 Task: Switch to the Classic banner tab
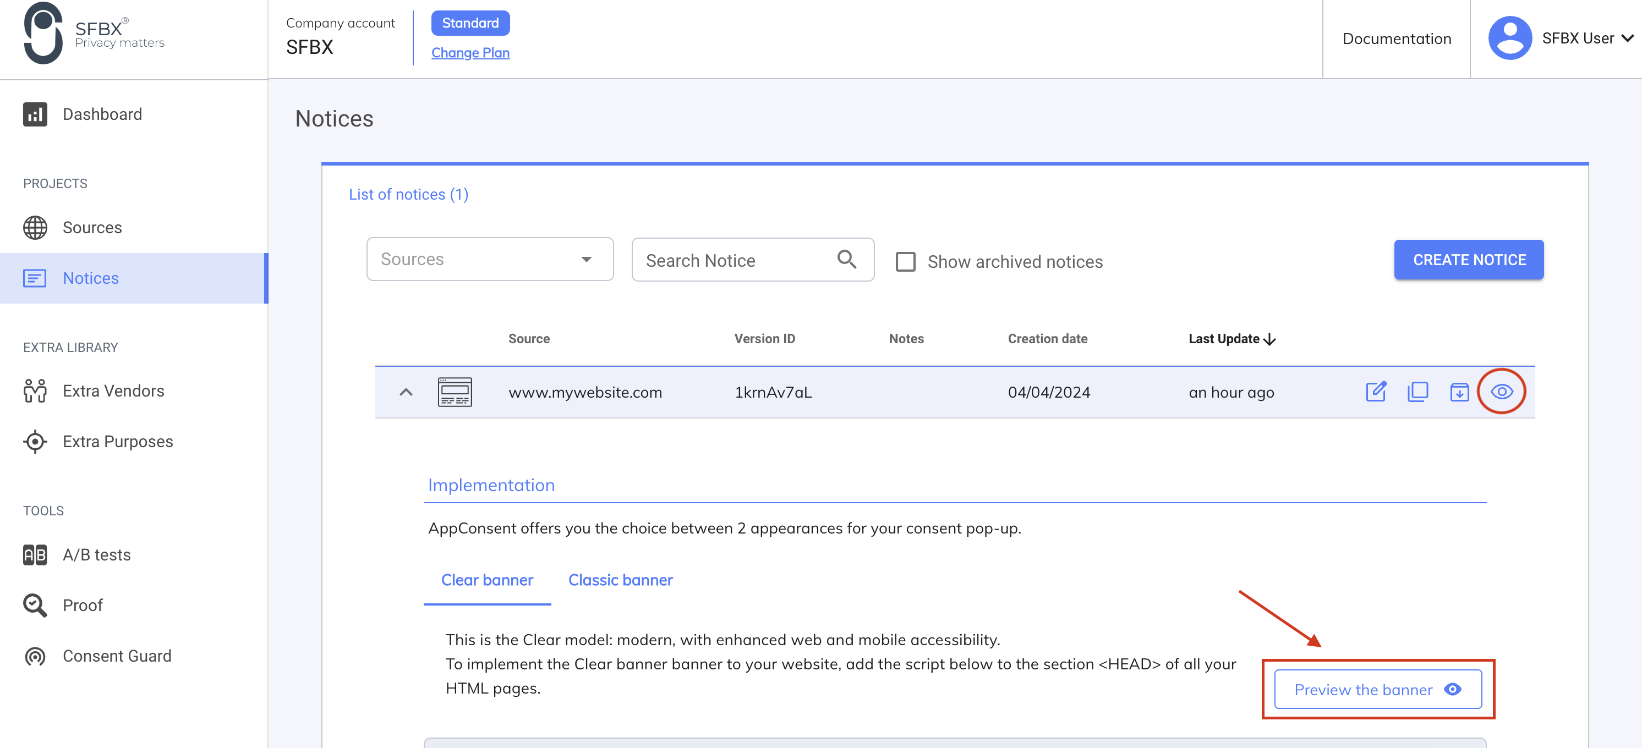click(x=620, y=580)
